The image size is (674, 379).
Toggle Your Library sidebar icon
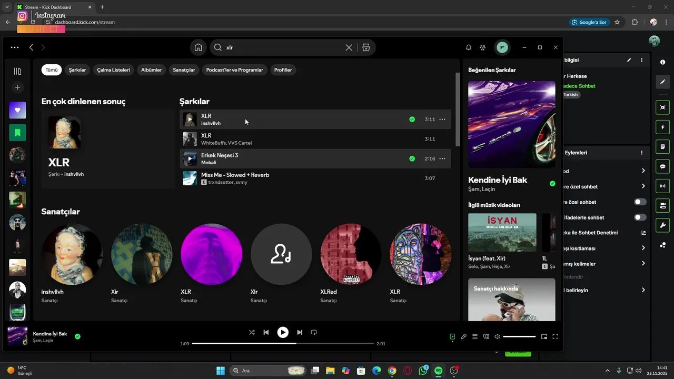click(x=17, y=71)
